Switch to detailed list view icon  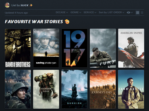[x=142, y=13]
